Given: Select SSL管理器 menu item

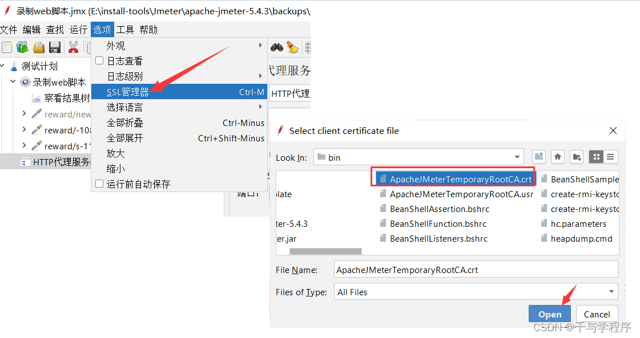Looking at the screenshot, I should pos(179,92).
